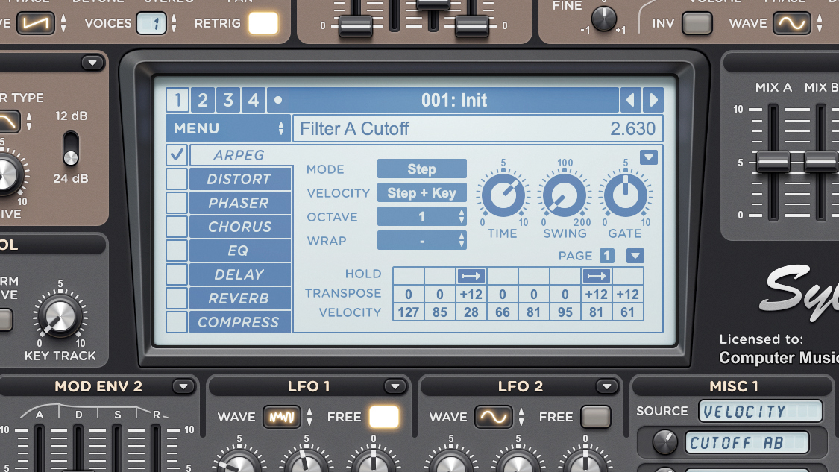The width and height of the screenshot is (839, 472).
Task: Click the TIME knob
Action: pyautogui.click(x=503, y=195)
